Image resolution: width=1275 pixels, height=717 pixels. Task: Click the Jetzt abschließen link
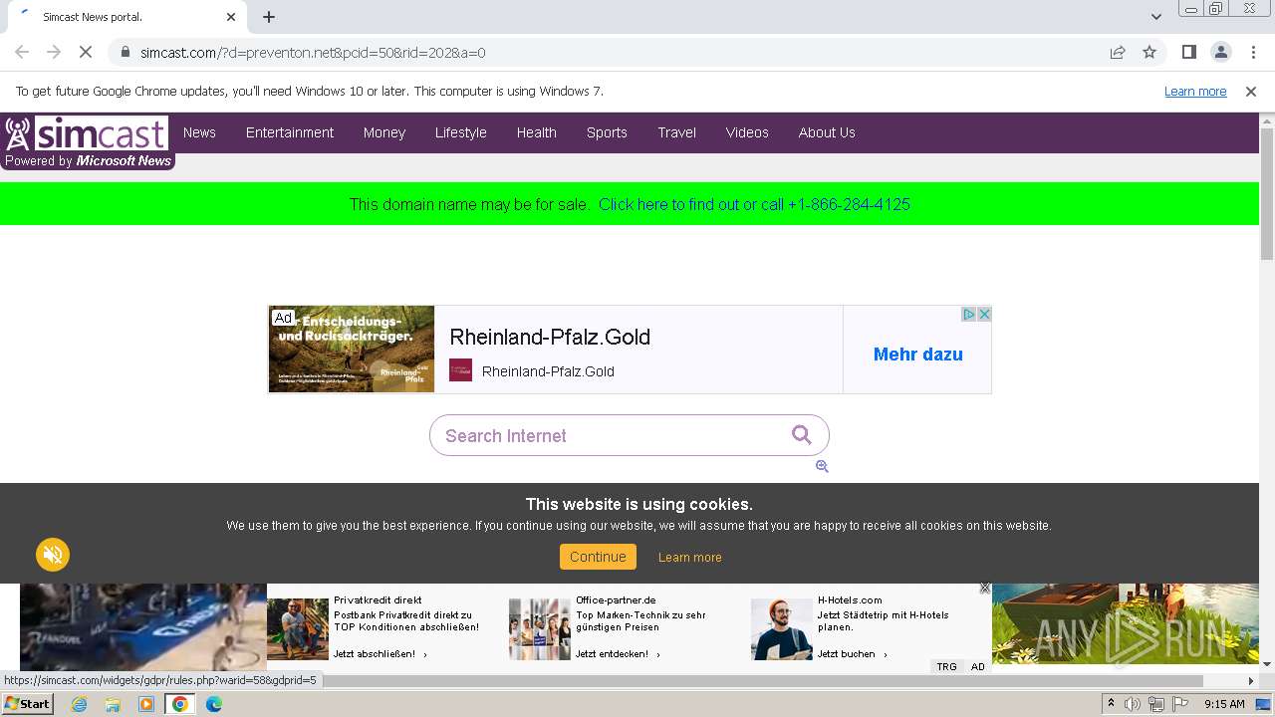pyautogui.click(x=381, y=654)
